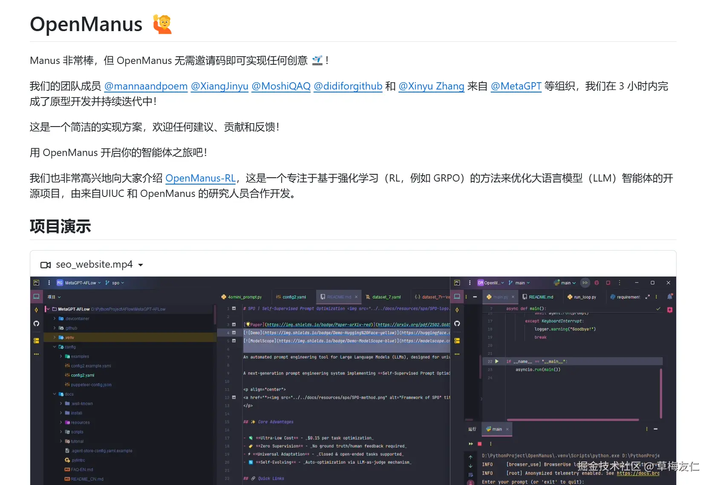This screenshot has height=485, width=712.
Task: Open the spo git branch dropdown
Action: coord(115,283)
